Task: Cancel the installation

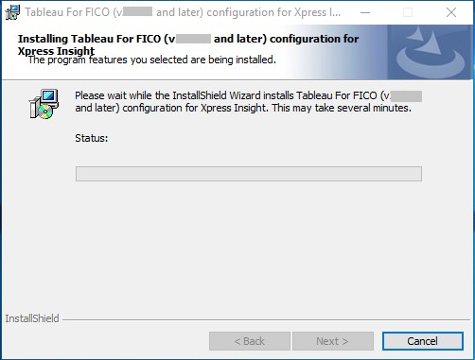Action: click(x=423, y=341)
